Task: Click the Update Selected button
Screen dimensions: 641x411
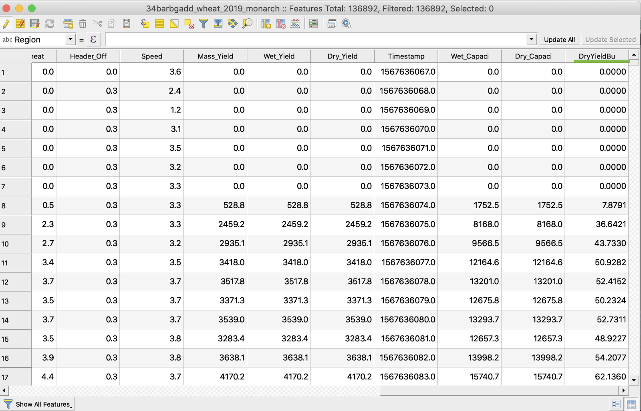Action: pos(611,40)
